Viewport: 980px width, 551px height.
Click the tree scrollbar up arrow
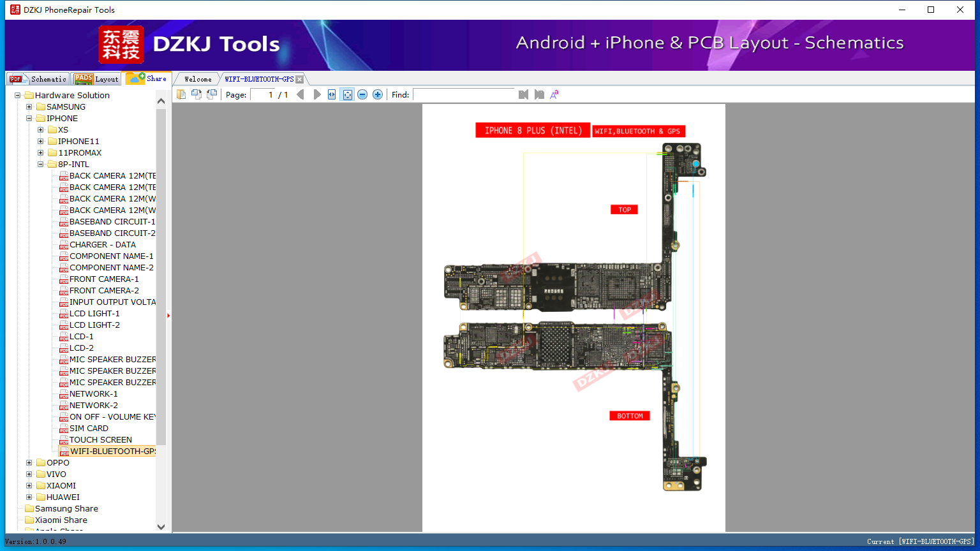[x=161, y=101]
